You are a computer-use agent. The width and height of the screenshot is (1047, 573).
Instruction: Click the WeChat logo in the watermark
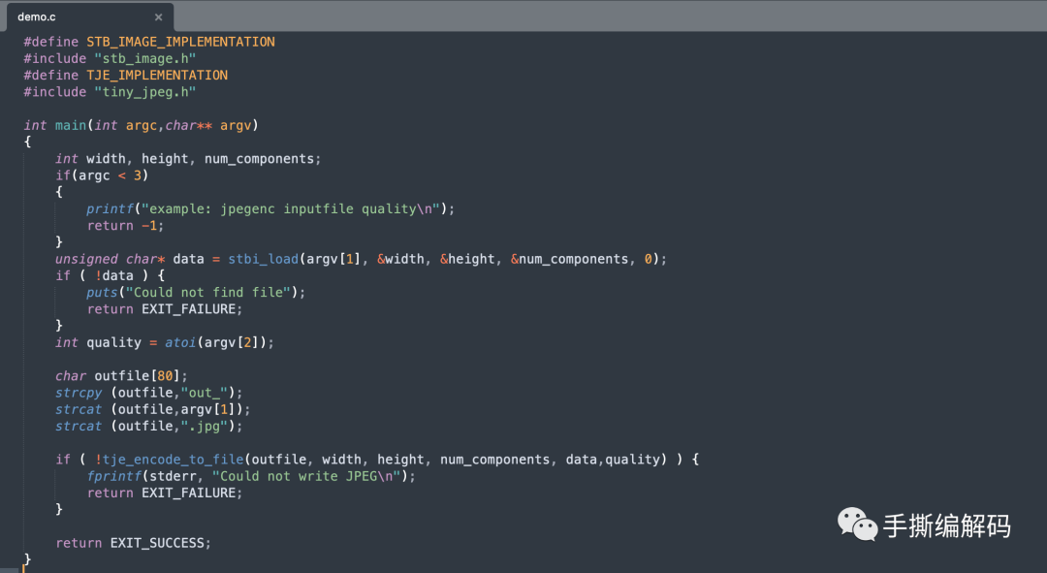pyautogui.click(x=857, y=525)
